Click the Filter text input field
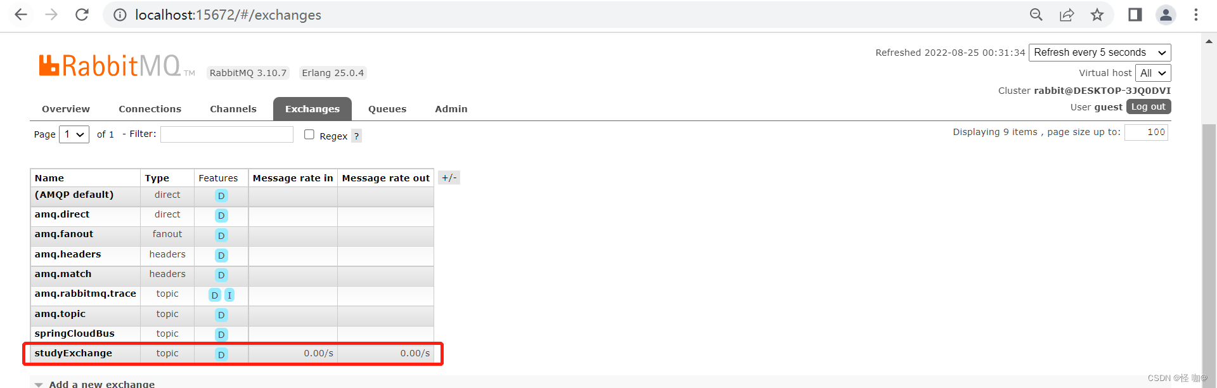 (227, 134)
